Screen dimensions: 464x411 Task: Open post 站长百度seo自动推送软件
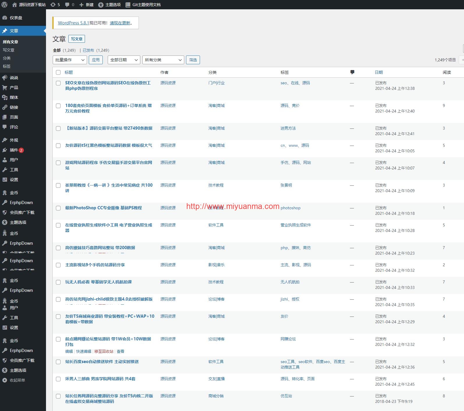click(102, 362)
